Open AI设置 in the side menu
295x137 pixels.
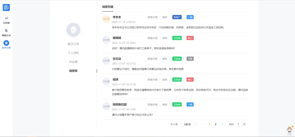pos(73,62)
